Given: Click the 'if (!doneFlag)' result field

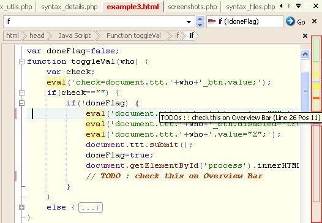Looking at the screenshot, I should tap(245, 21).
